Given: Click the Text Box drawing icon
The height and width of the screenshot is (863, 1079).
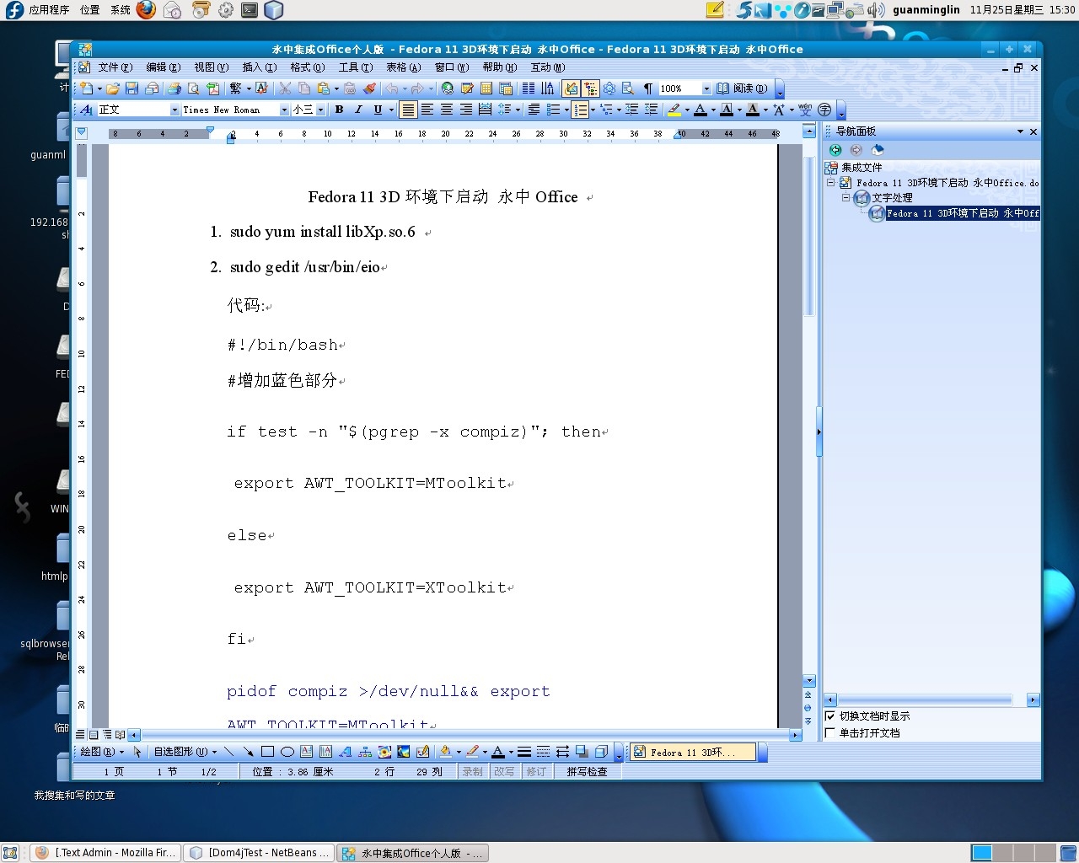Looking at the screenshot, I should tap(306, 752).
